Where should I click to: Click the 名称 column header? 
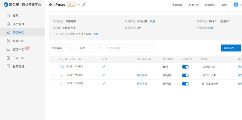pos(104,59)
